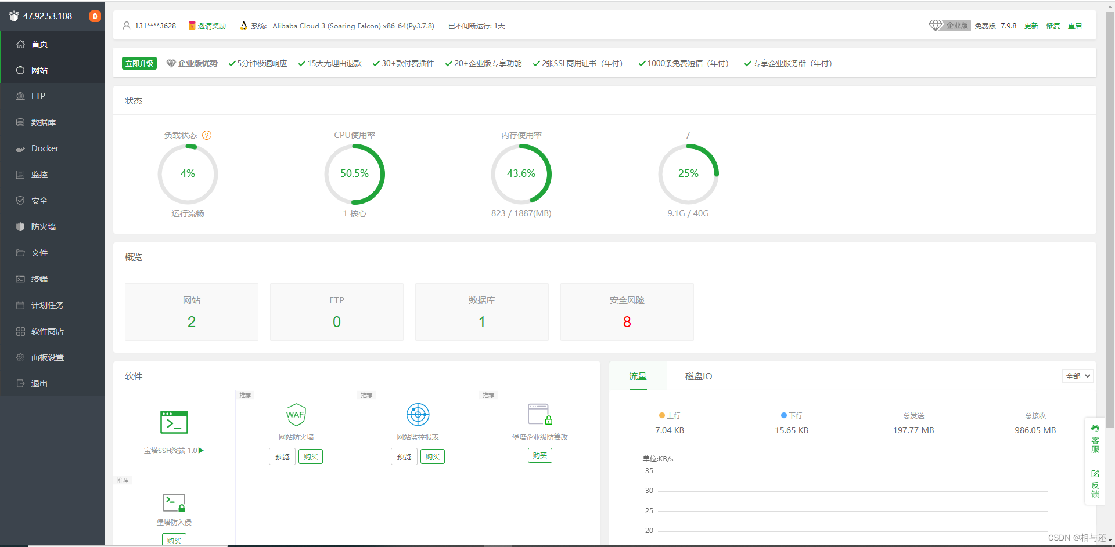
Task: Click the 宝塔SSH终端 terminal icon
Action: (x=174, y=422)
